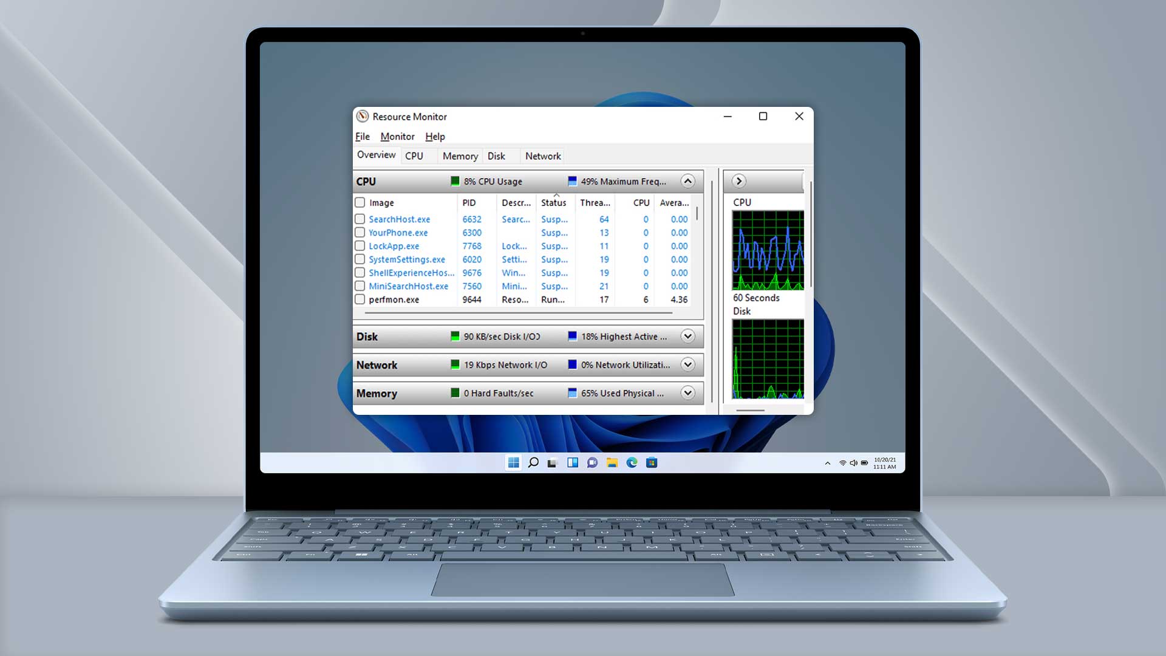
Task: Sort by CPU column header
Action: [635, 202]
